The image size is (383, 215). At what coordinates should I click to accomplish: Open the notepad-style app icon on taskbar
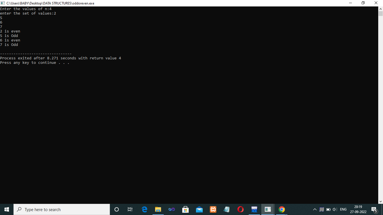pos(227,209)
